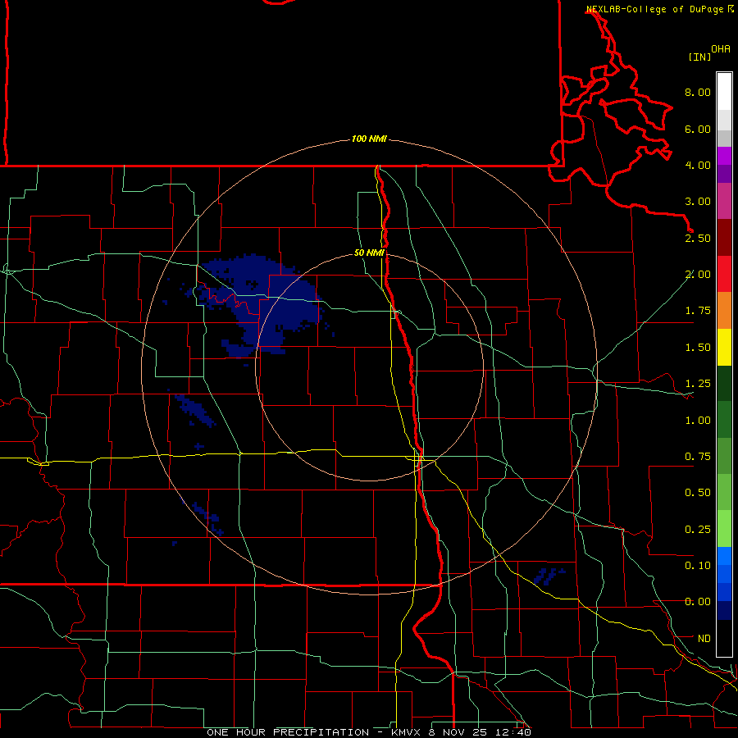Pick the yellow legend color swatch

[x=724, y=348]
